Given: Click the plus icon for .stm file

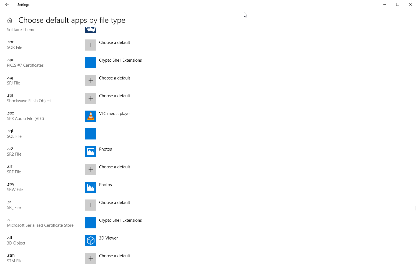Looking at the screenshot, I should click(x=91, y=258).
